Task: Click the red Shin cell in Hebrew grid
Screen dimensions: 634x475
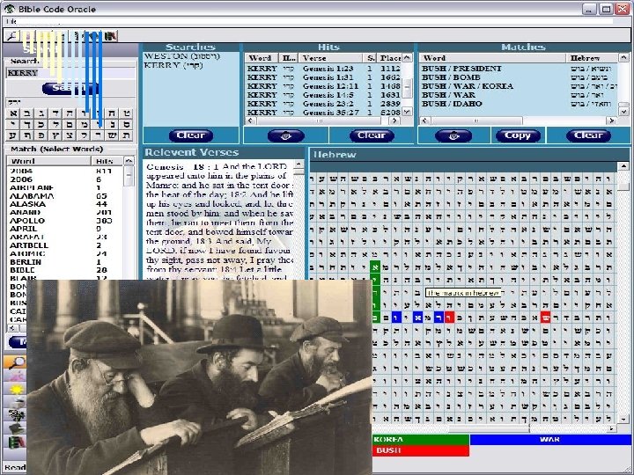Action: 546,318
